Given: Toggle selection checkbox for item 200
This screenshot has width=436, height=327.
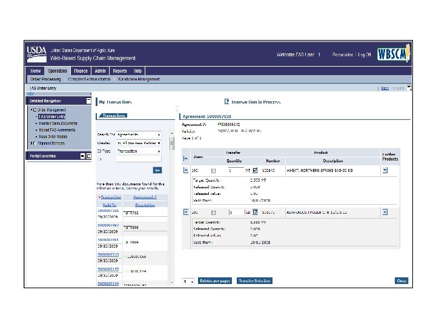Looking at the screenshot, I should pyautogui.click(x=213, y=213).
